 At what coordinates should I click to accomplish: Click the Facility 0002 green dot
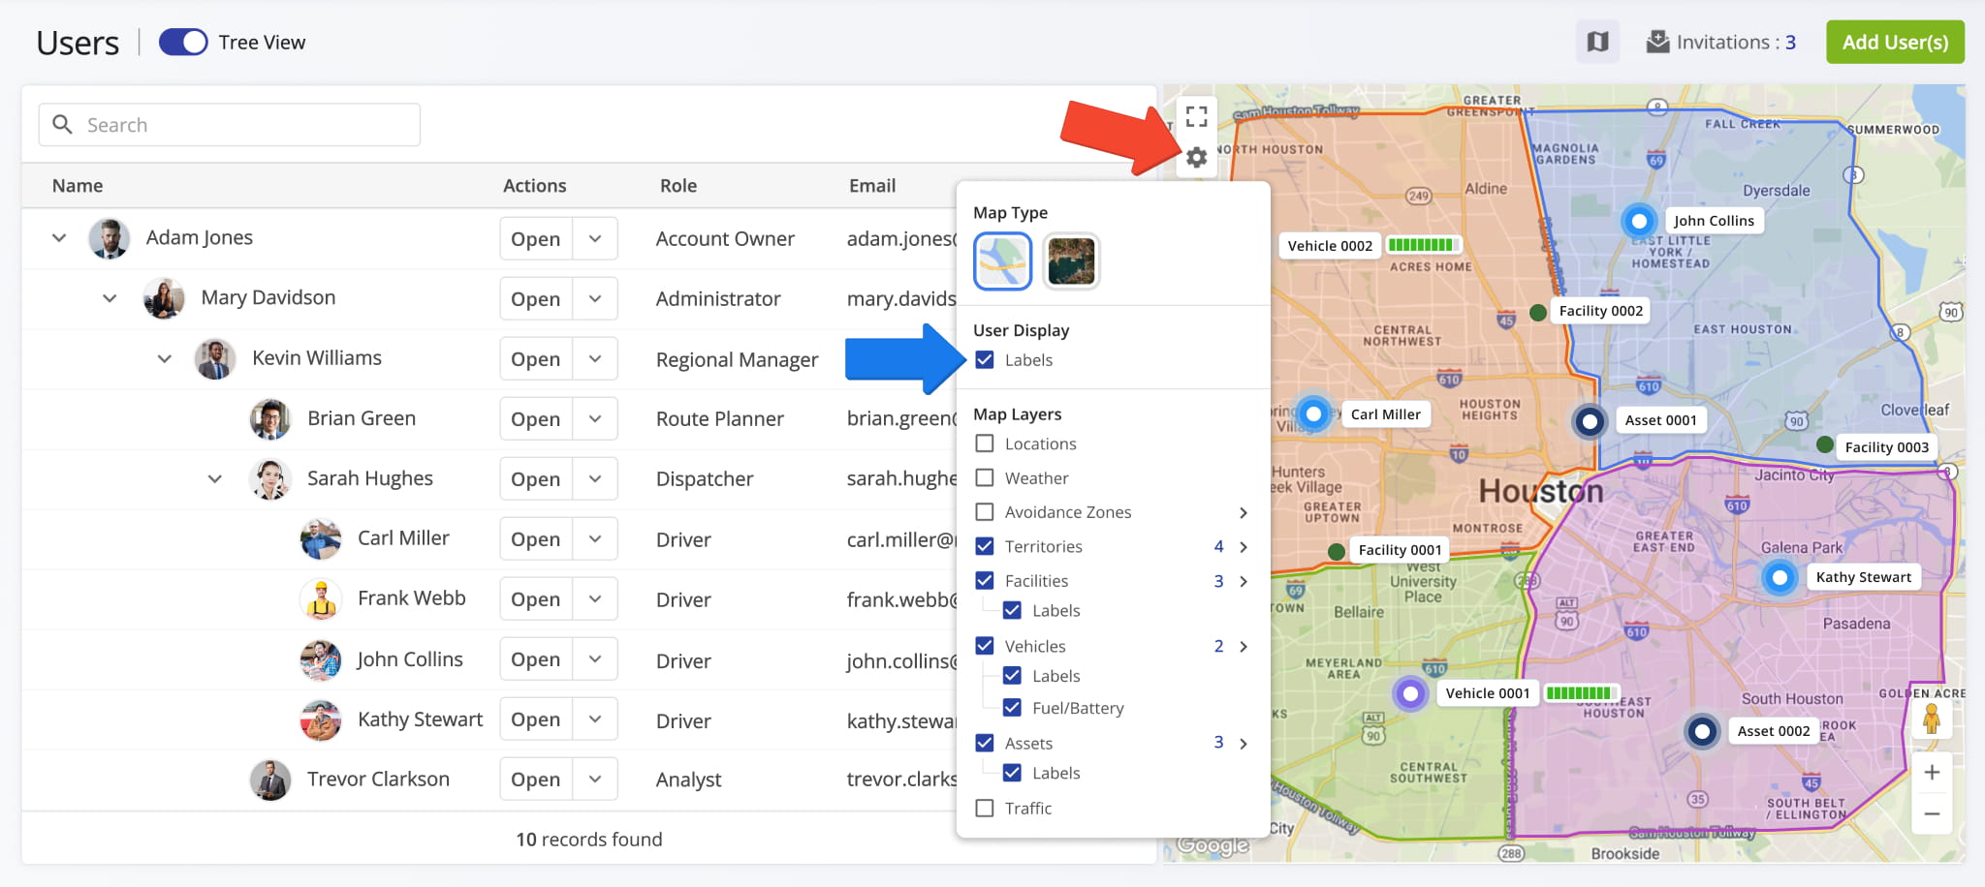[x=1537, y=312]
